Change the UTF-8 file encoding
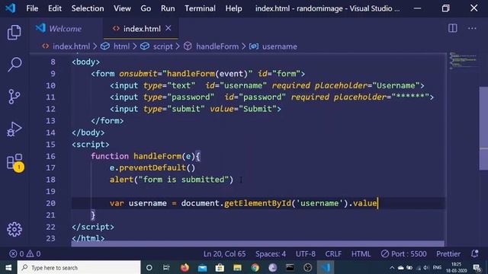Image resolution: width=488 pixels, height=274 pixels. [x=305, y=253]
